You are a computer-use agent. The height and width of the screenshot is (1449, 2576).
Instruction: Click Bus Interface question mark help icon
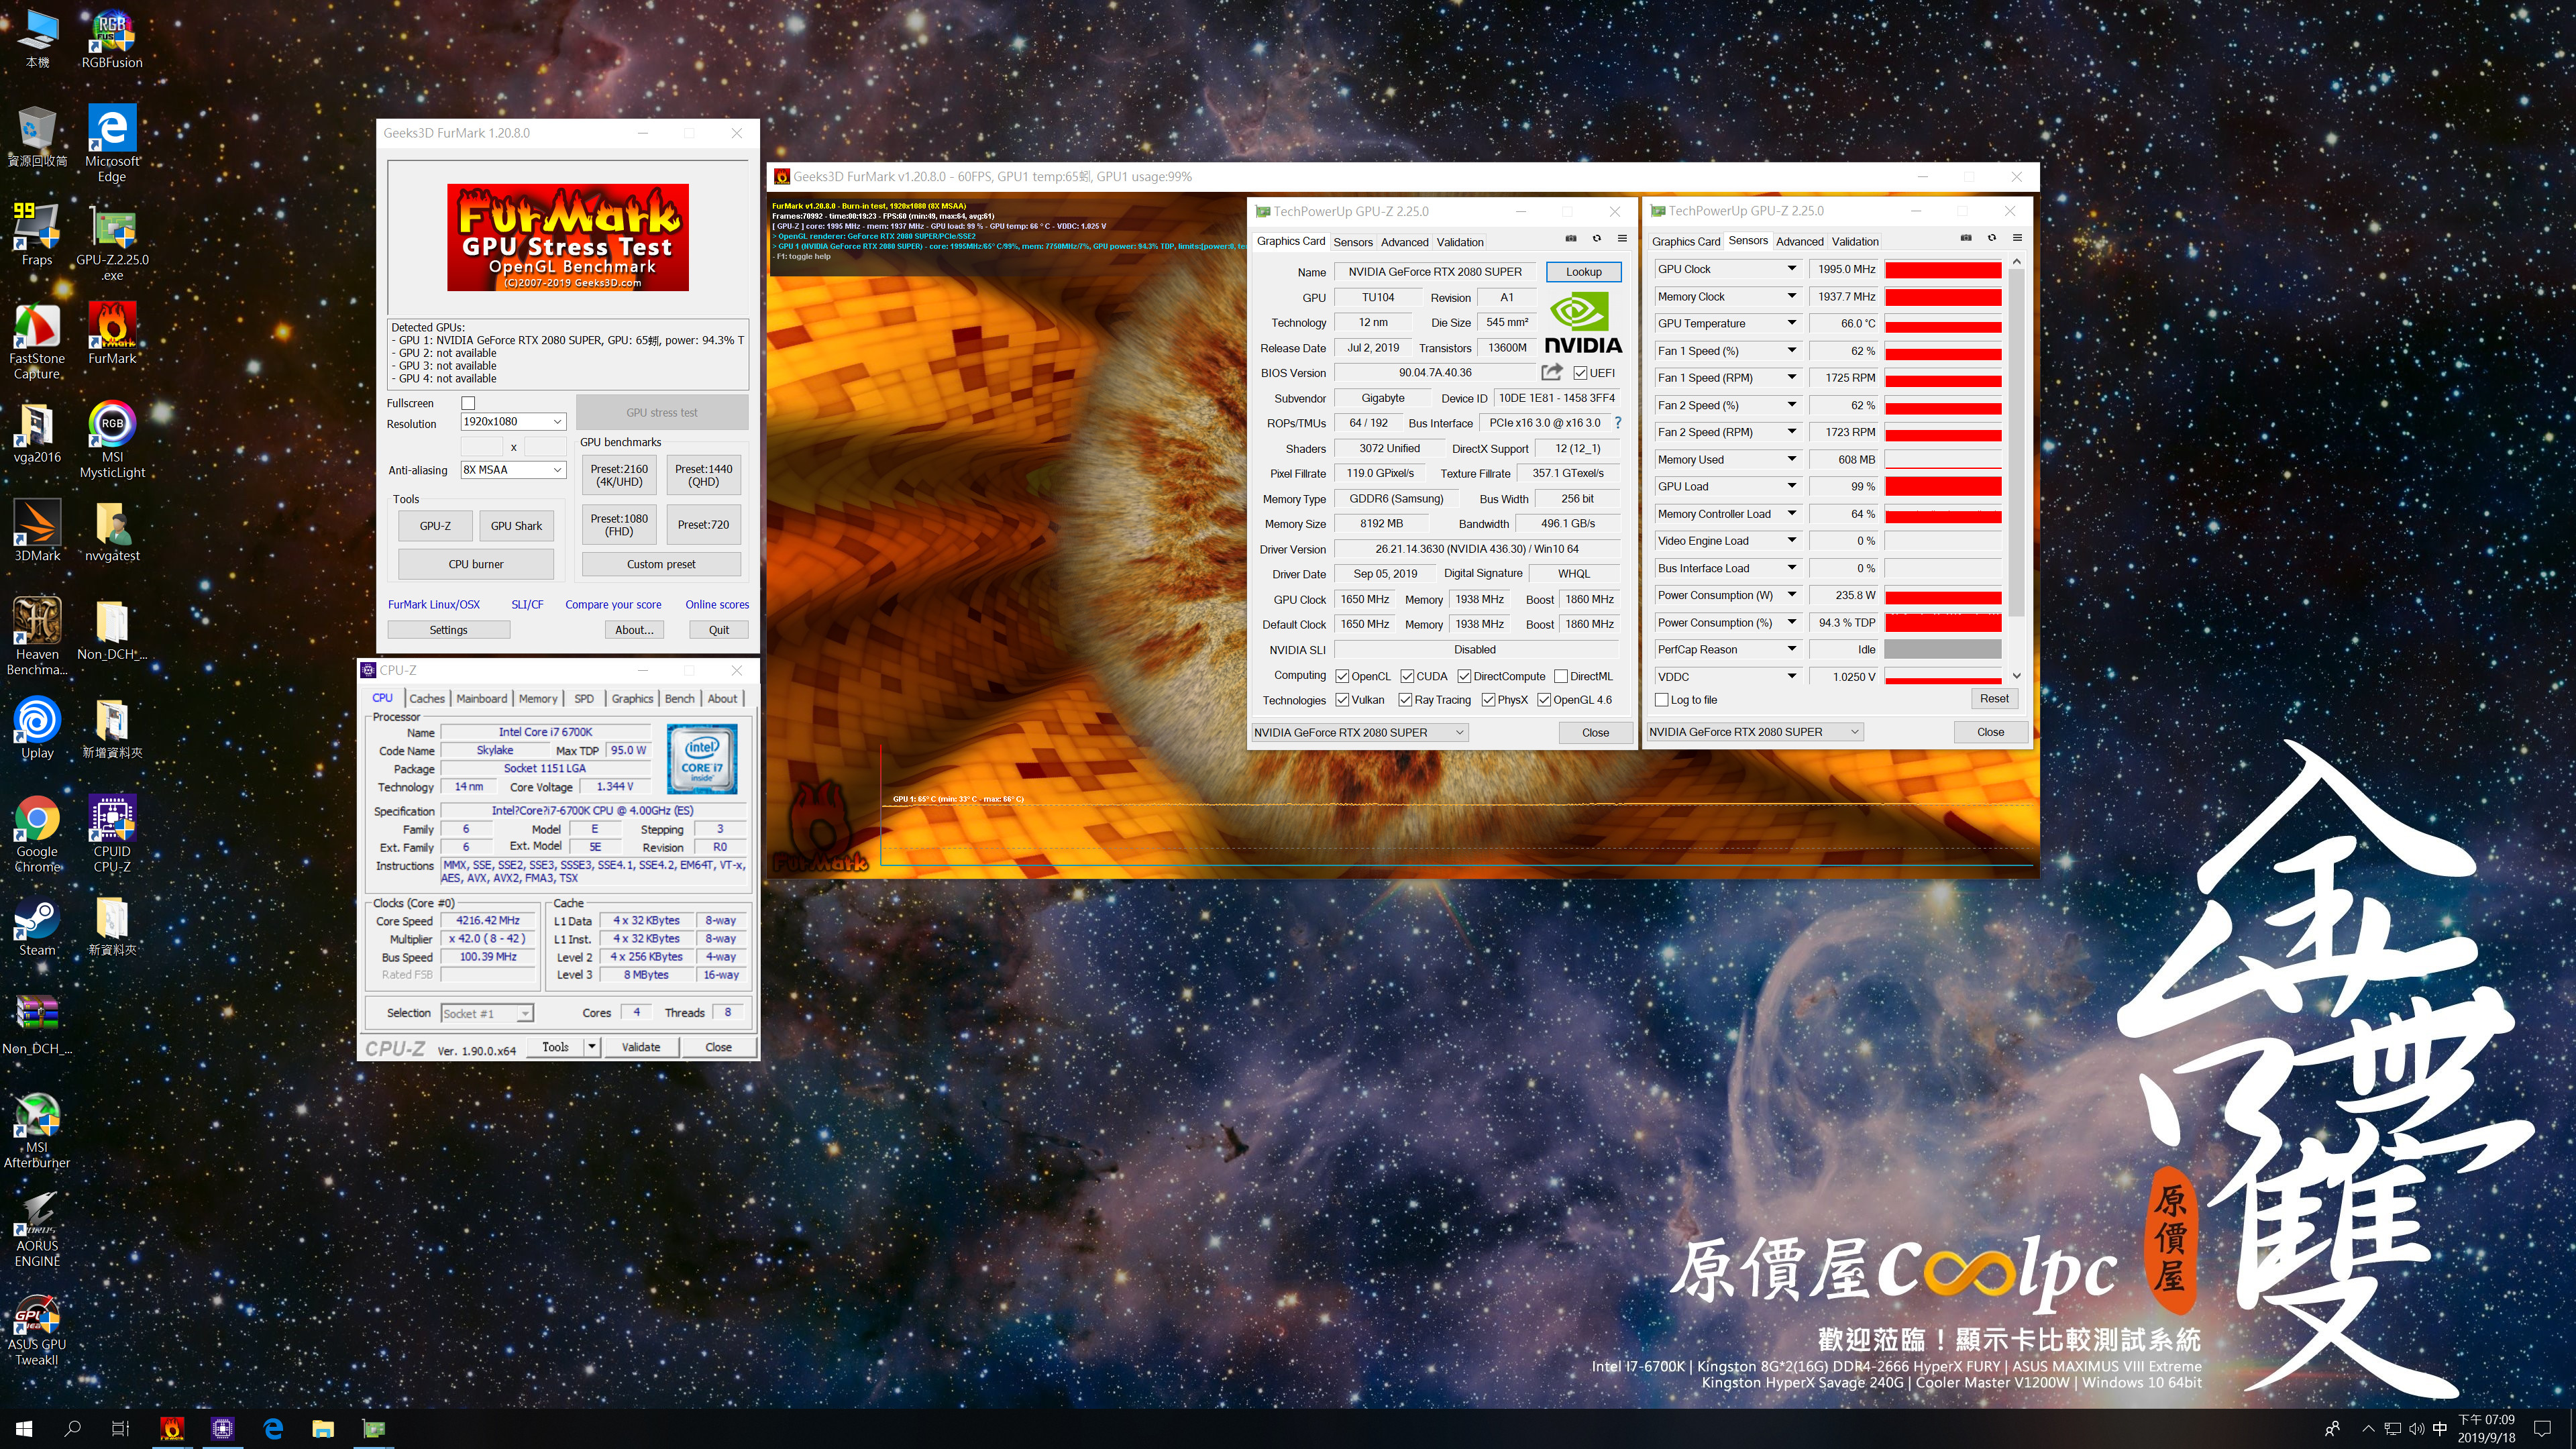click(x=1618, y=423)
